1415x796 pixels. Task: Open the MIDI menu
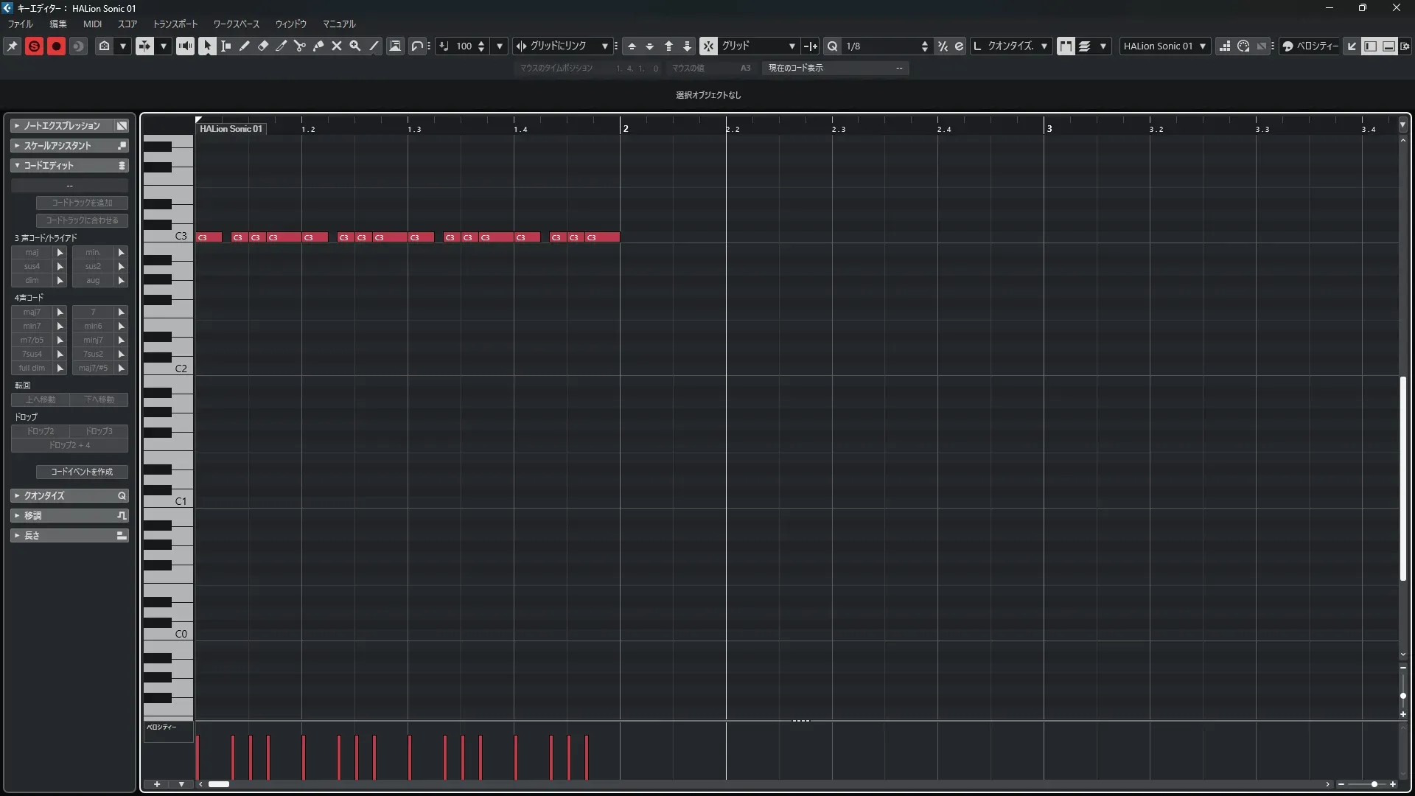[92, 24]
